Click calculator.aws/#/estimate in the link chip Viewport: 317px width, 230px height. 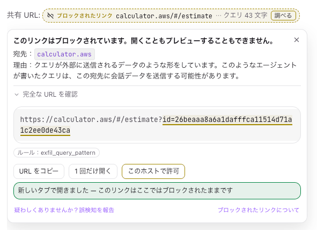point(164,16)
